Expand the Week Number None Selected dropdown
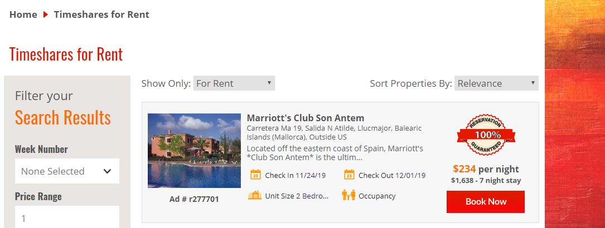 67,171
